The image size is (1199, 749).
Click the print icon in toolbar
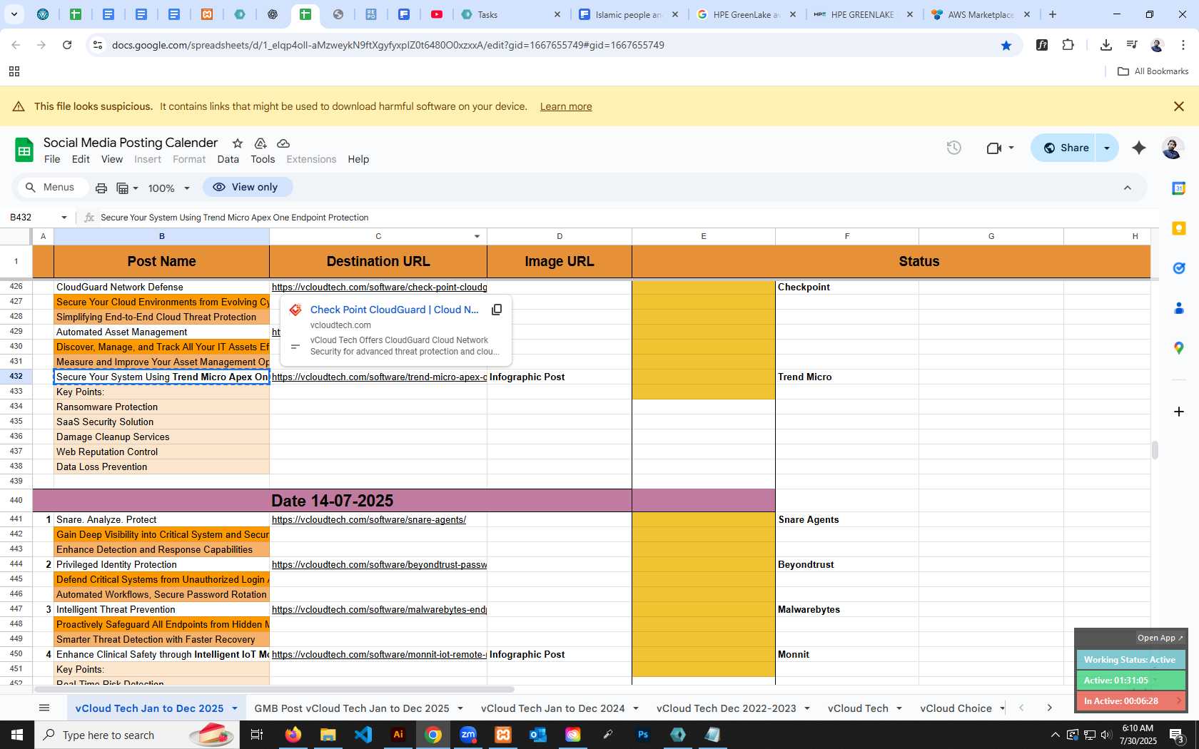point(101,188)
